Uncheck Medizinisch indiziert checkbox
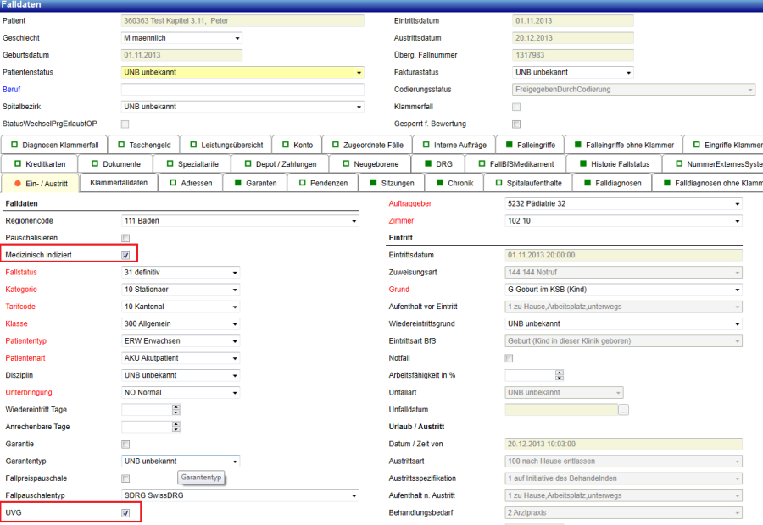The image size is (763, 525). pyautogui.click(x=125, y=255)
